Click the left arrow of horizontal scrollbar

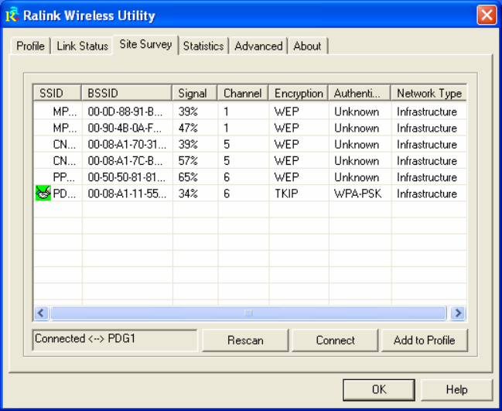click(41, 313)
